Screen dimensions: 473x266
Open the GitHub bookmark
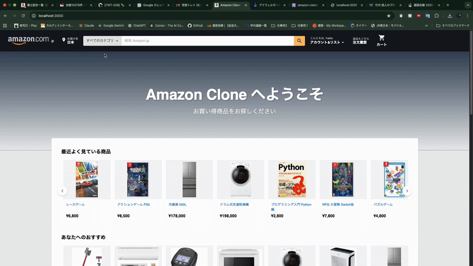click(195, 25)
